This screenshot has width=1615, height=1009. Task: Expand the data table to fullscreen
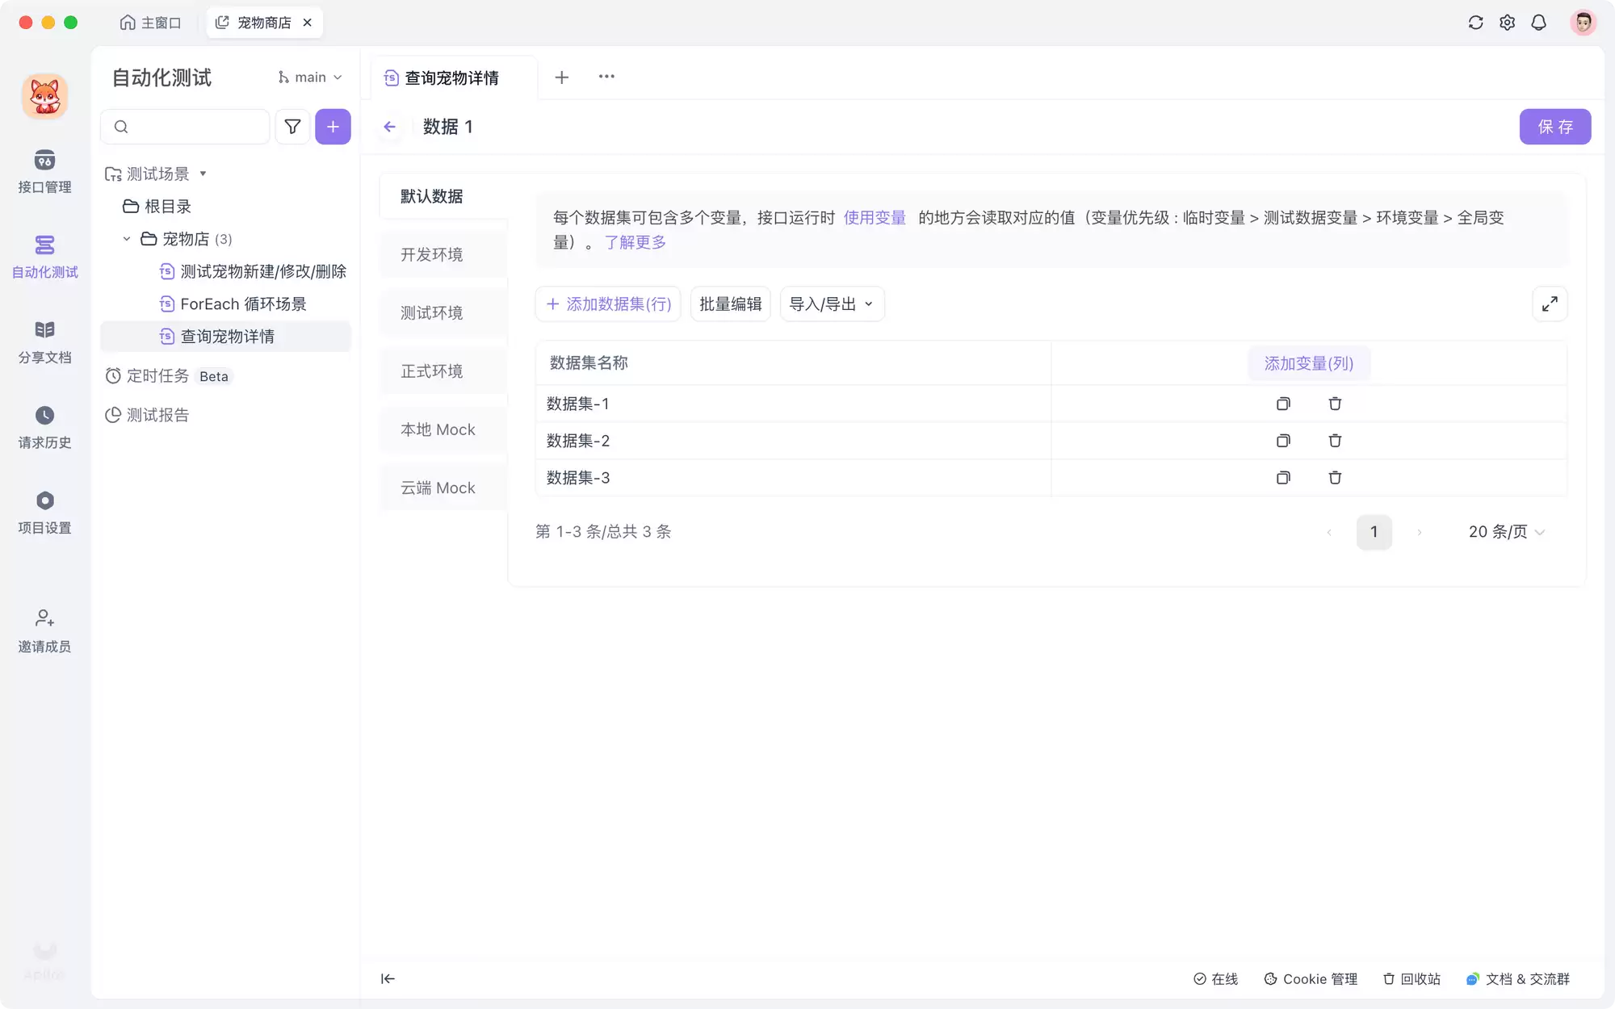[1550, 304]
